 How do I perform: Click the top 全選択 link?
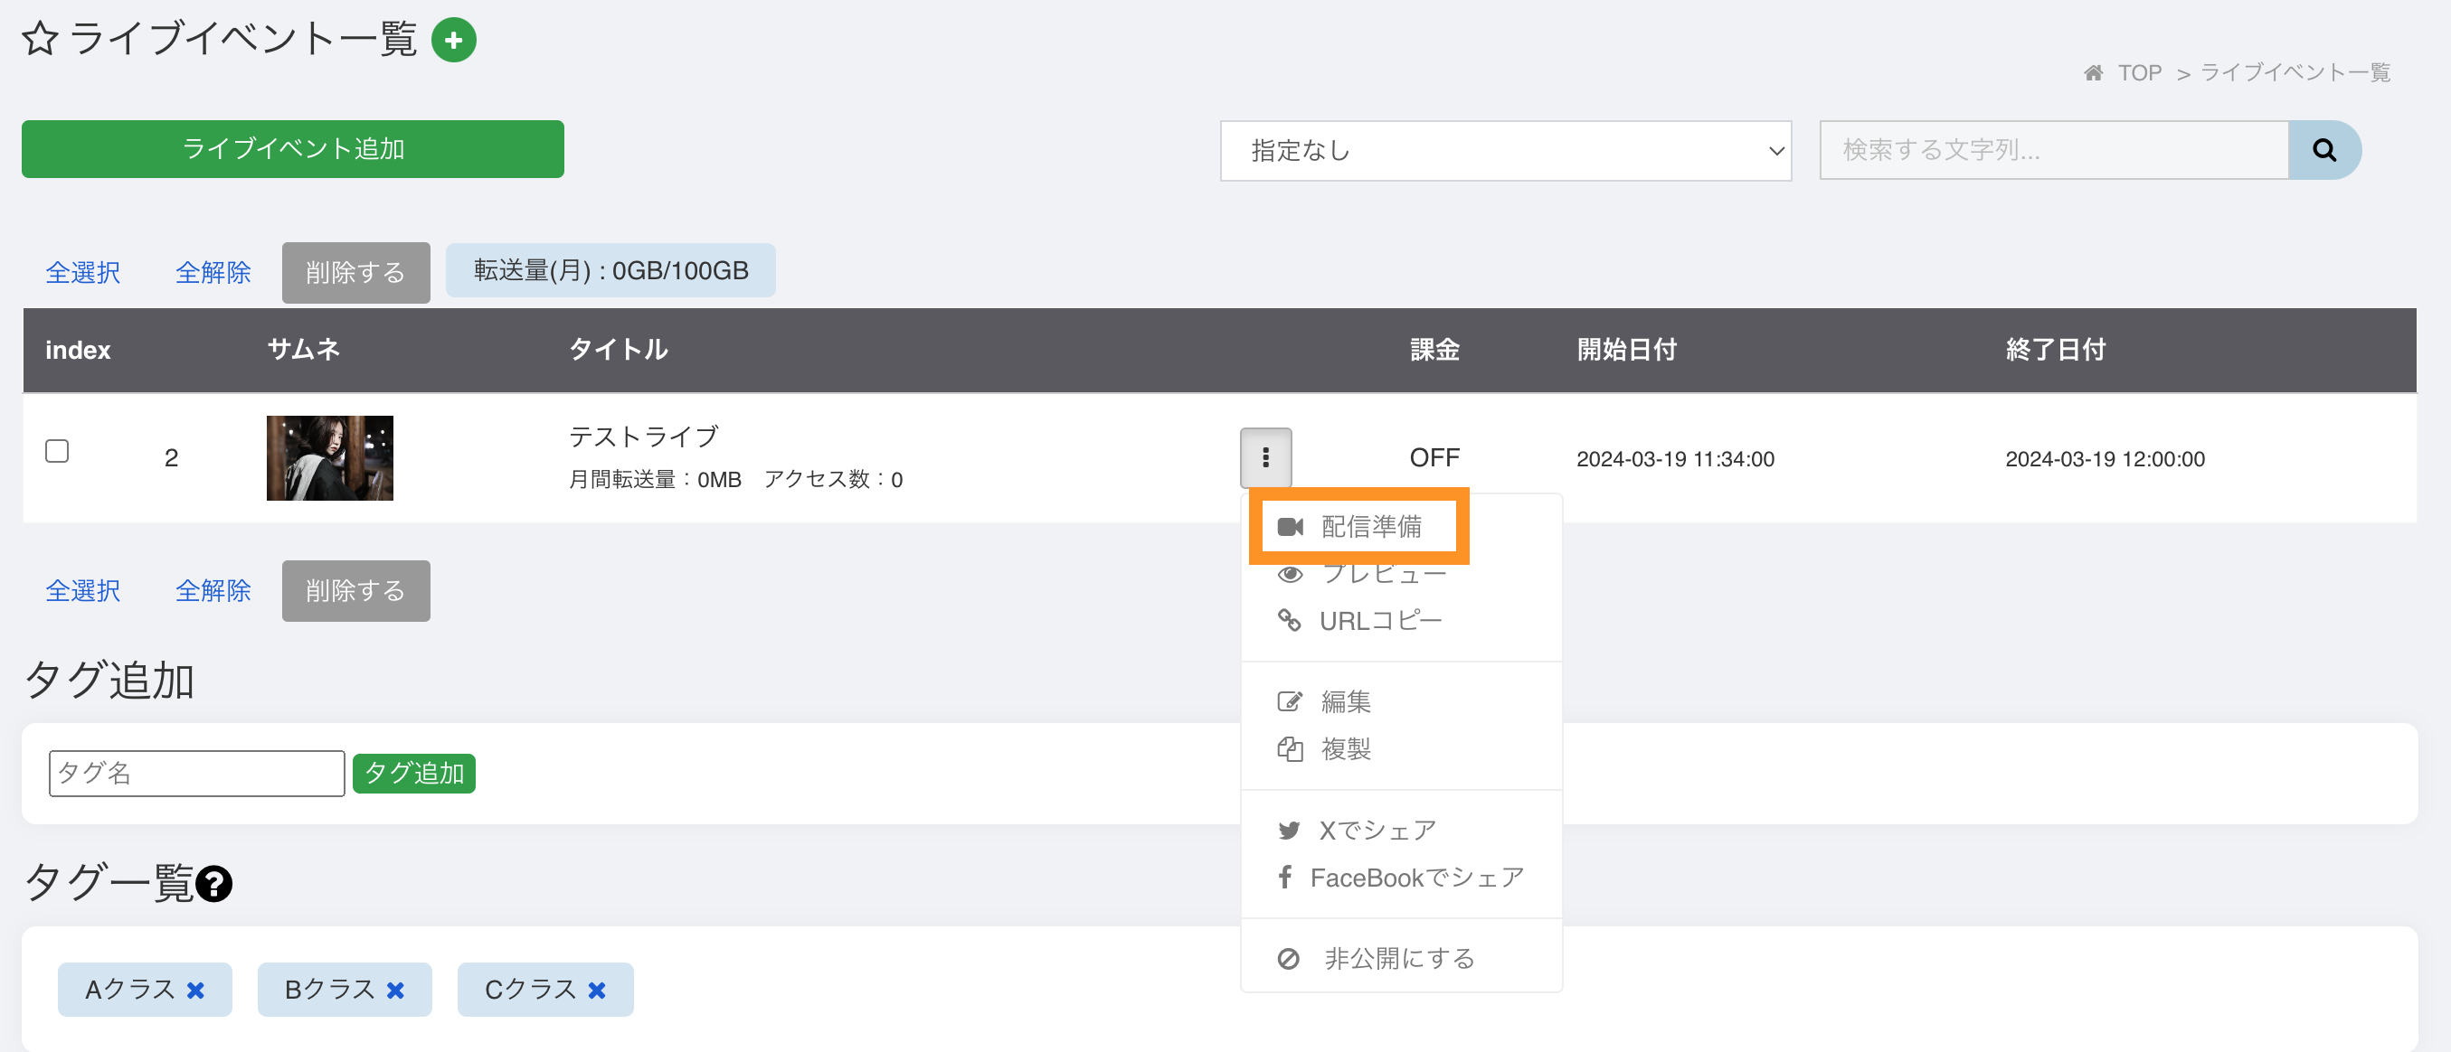83,273
